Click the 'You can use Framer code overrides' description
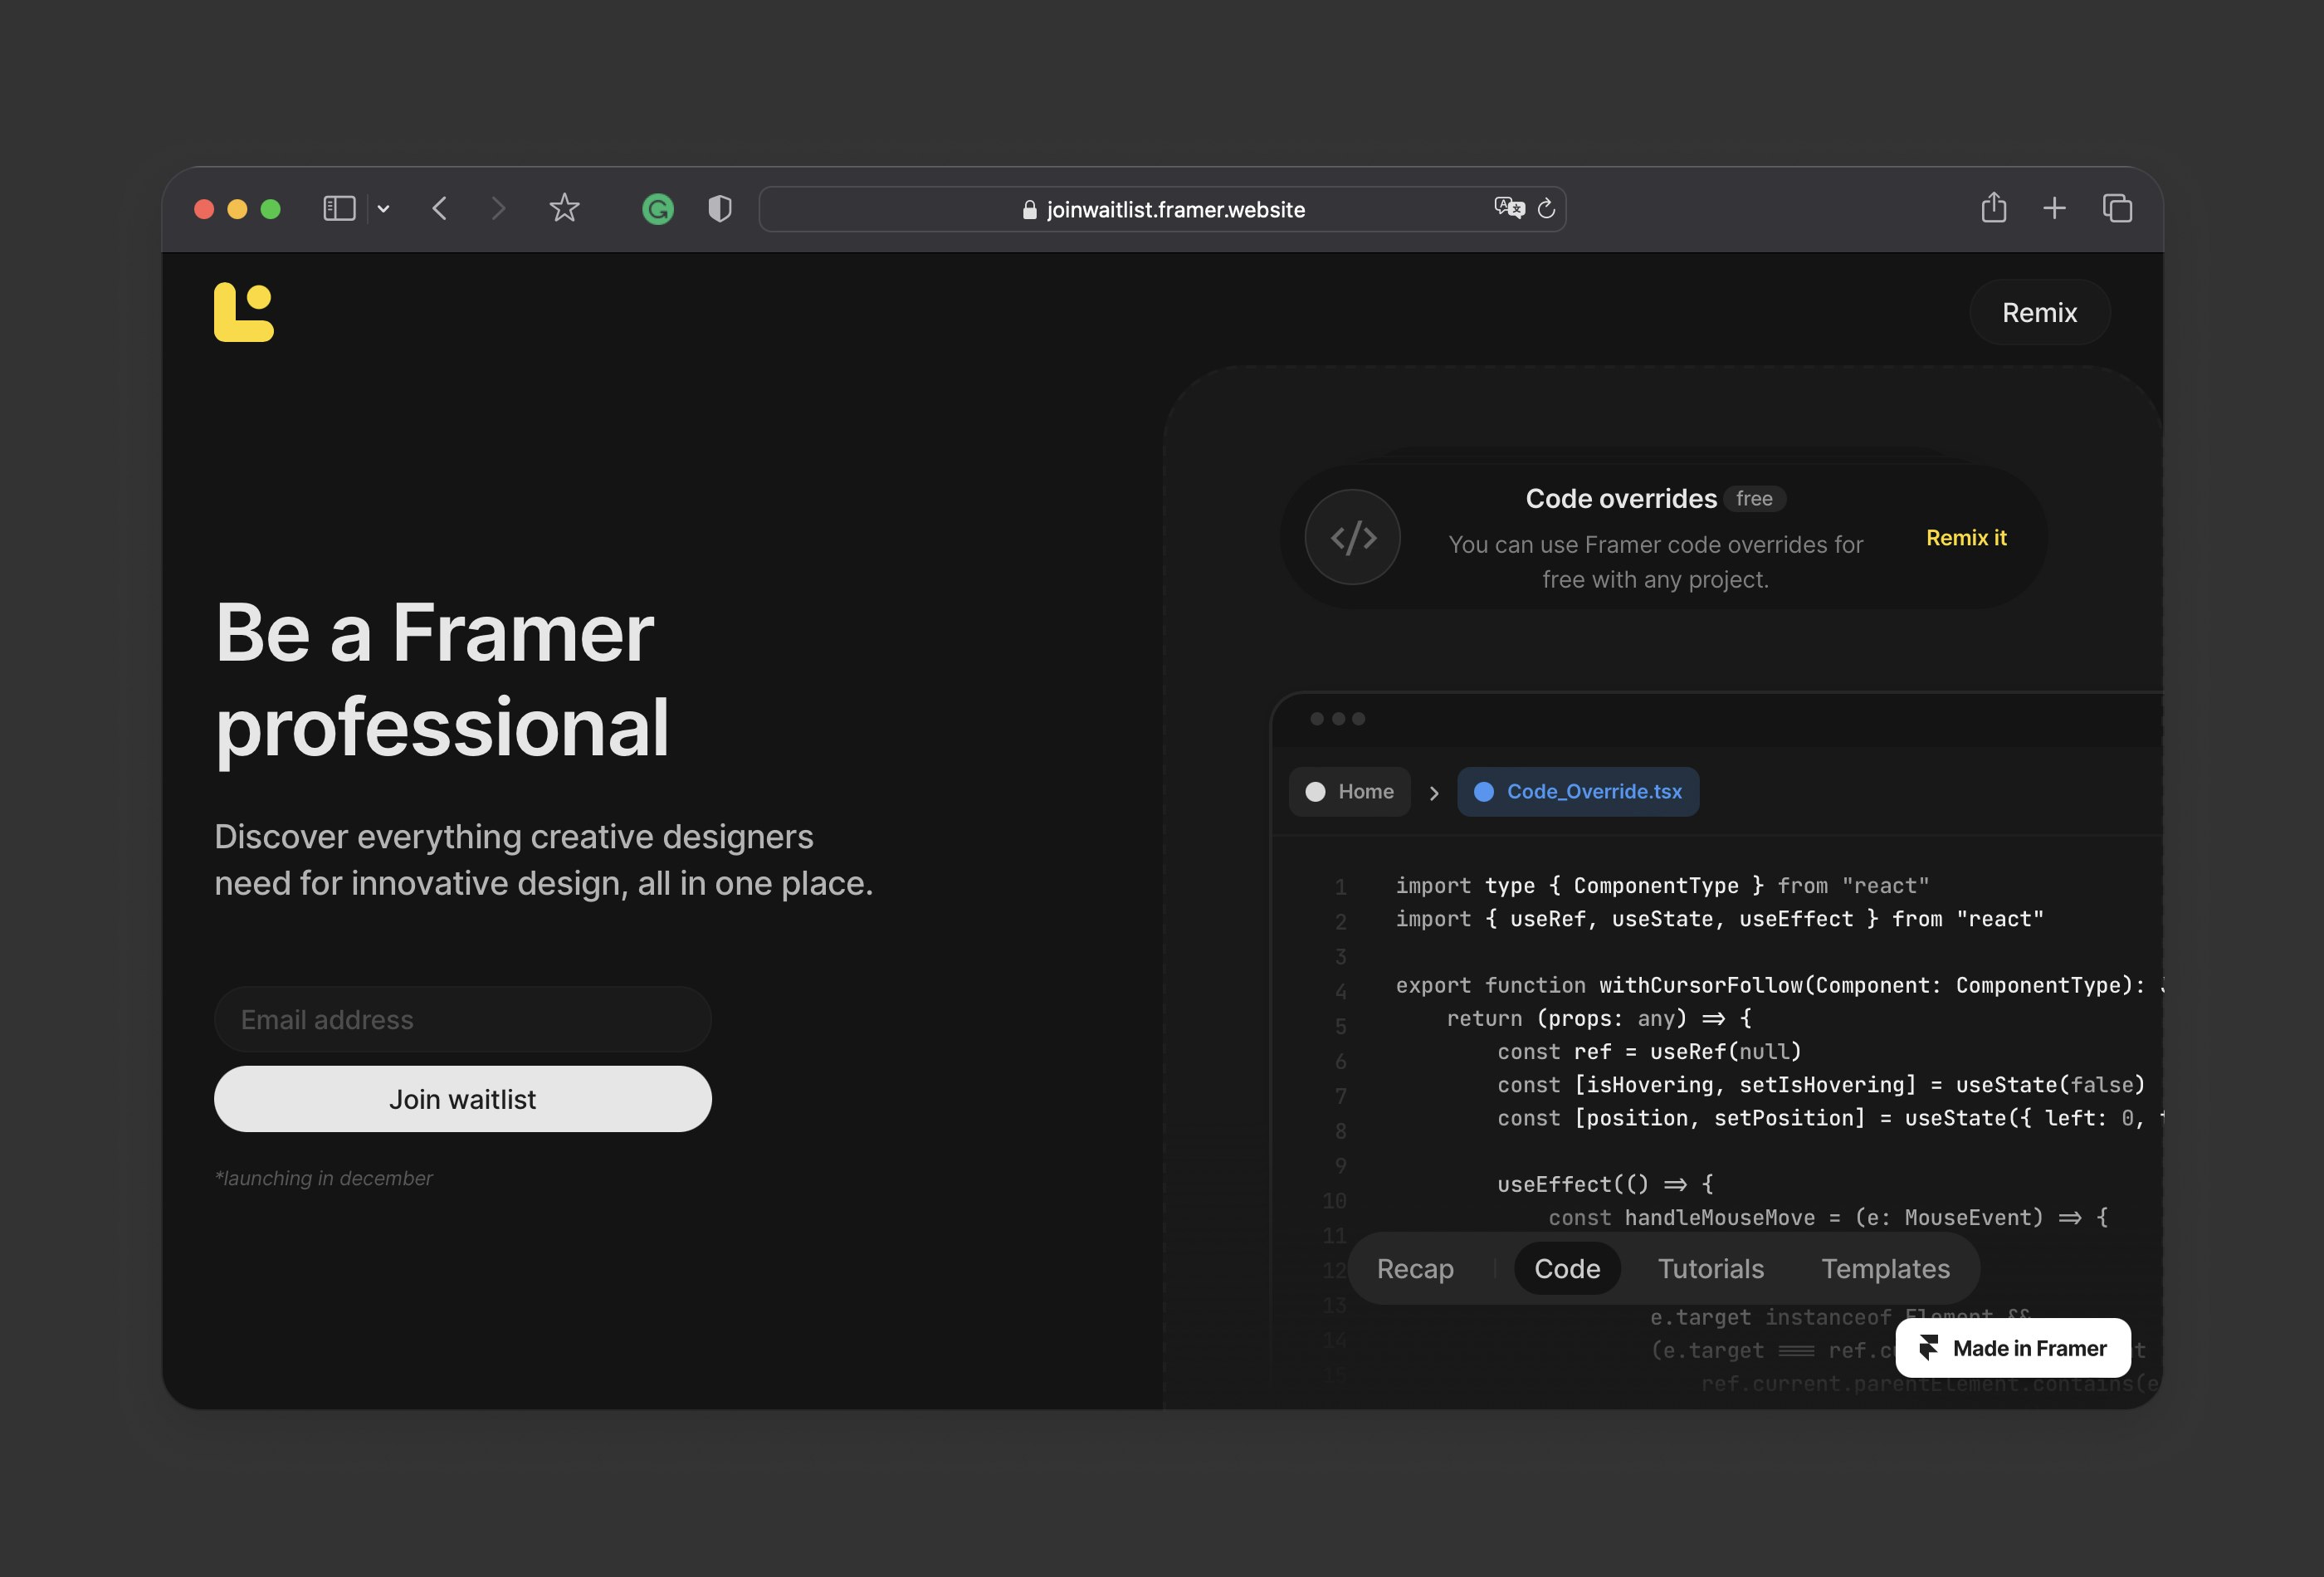 point(1655,562)
